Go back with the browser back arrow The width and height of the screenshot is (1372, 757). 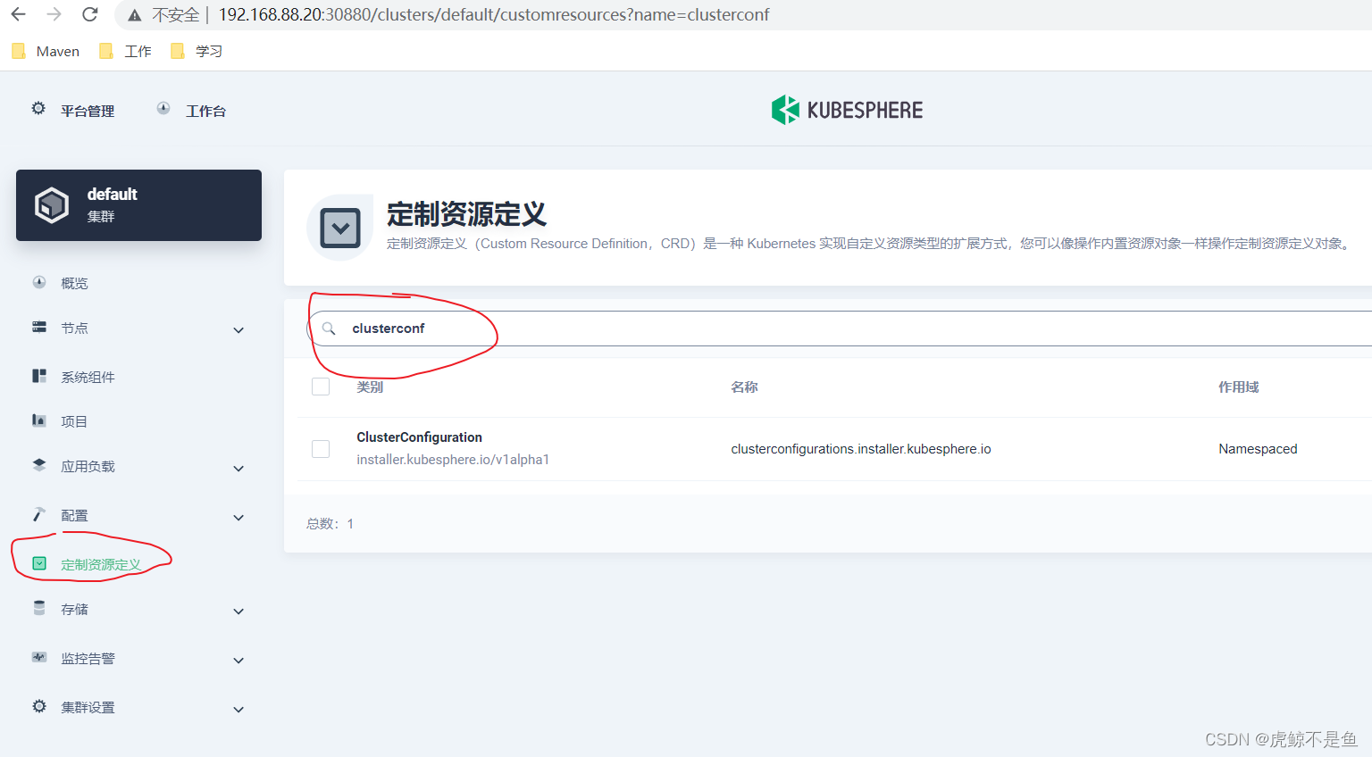click(18, 14)
